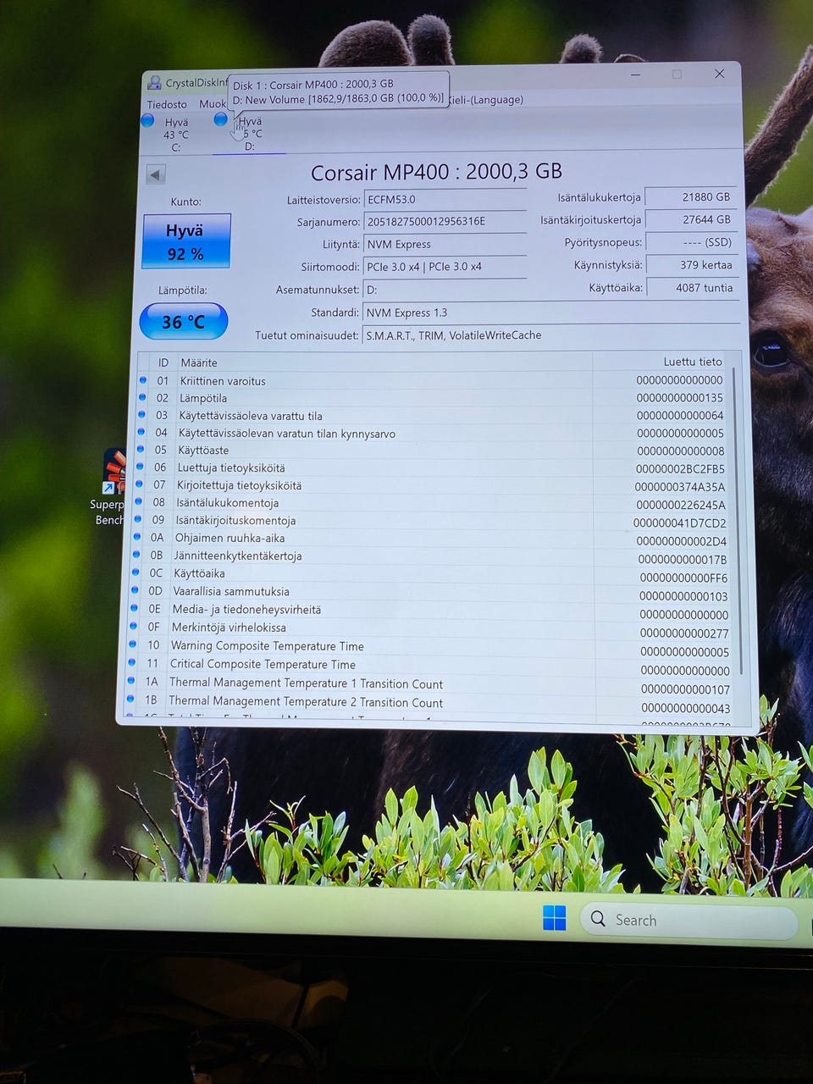The width and height of the screenshot is (813, 1084).
Task: Click the serial number field 2051827500012956316E
Action: click(x=445, y=222)
